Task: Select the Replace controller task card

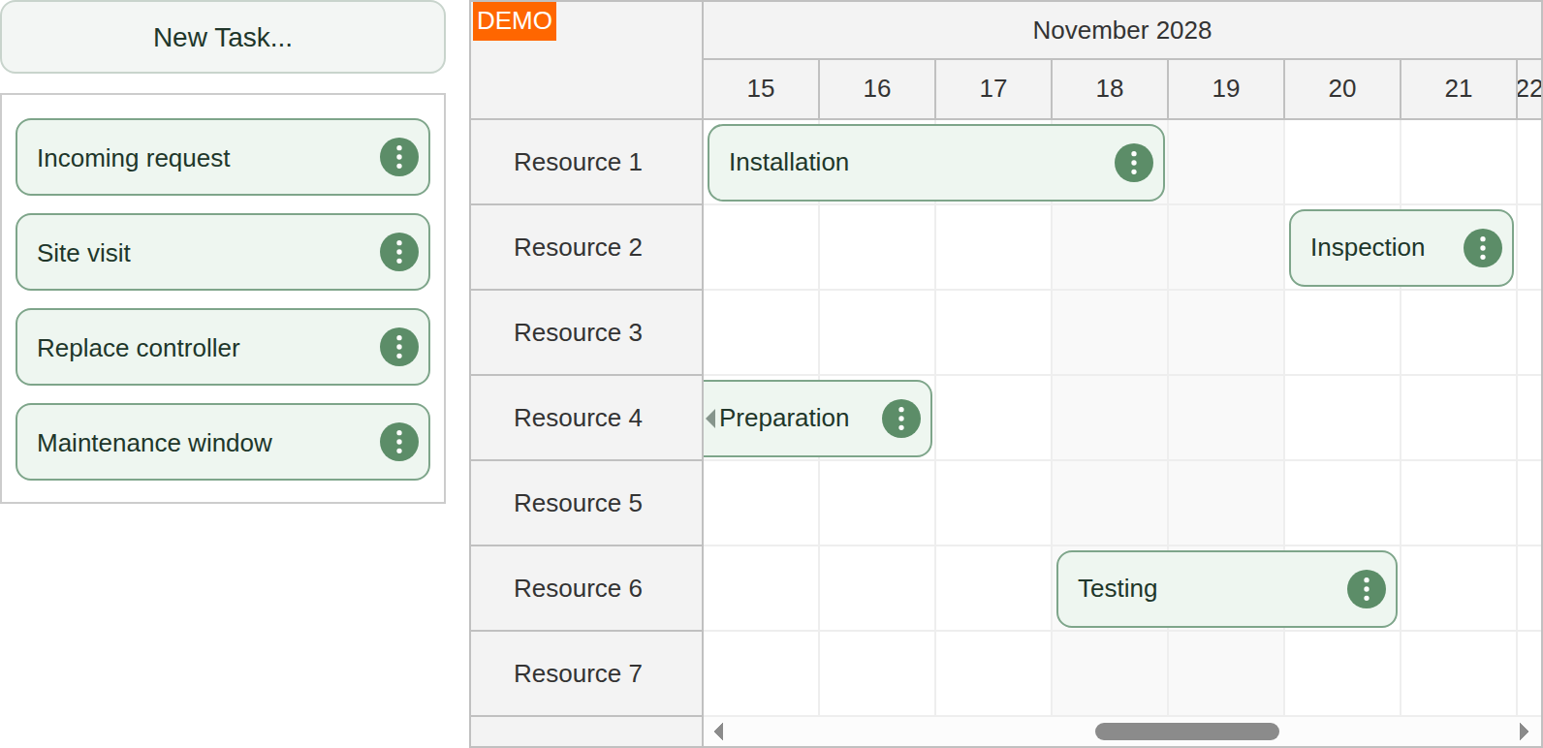Action: point(223,347)
